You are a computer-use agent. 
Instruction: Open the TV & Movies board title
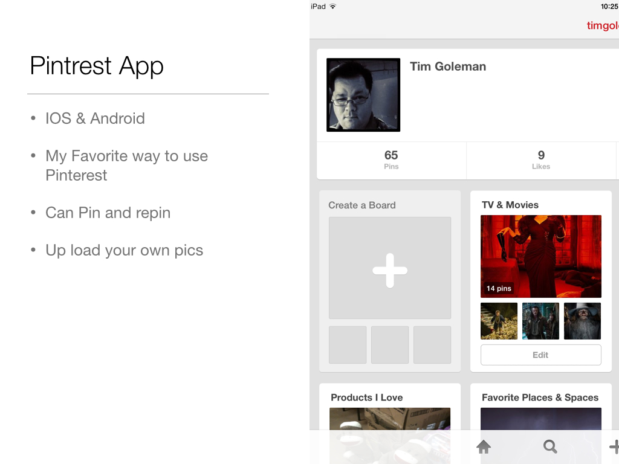(510, 205)
